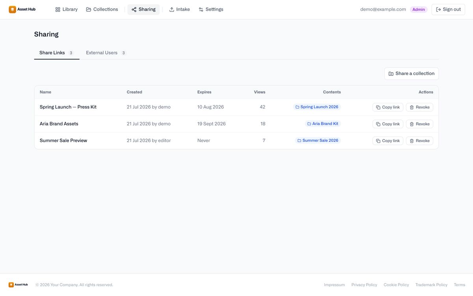Revoke Aria Brand Assets share link

[419, 124]
